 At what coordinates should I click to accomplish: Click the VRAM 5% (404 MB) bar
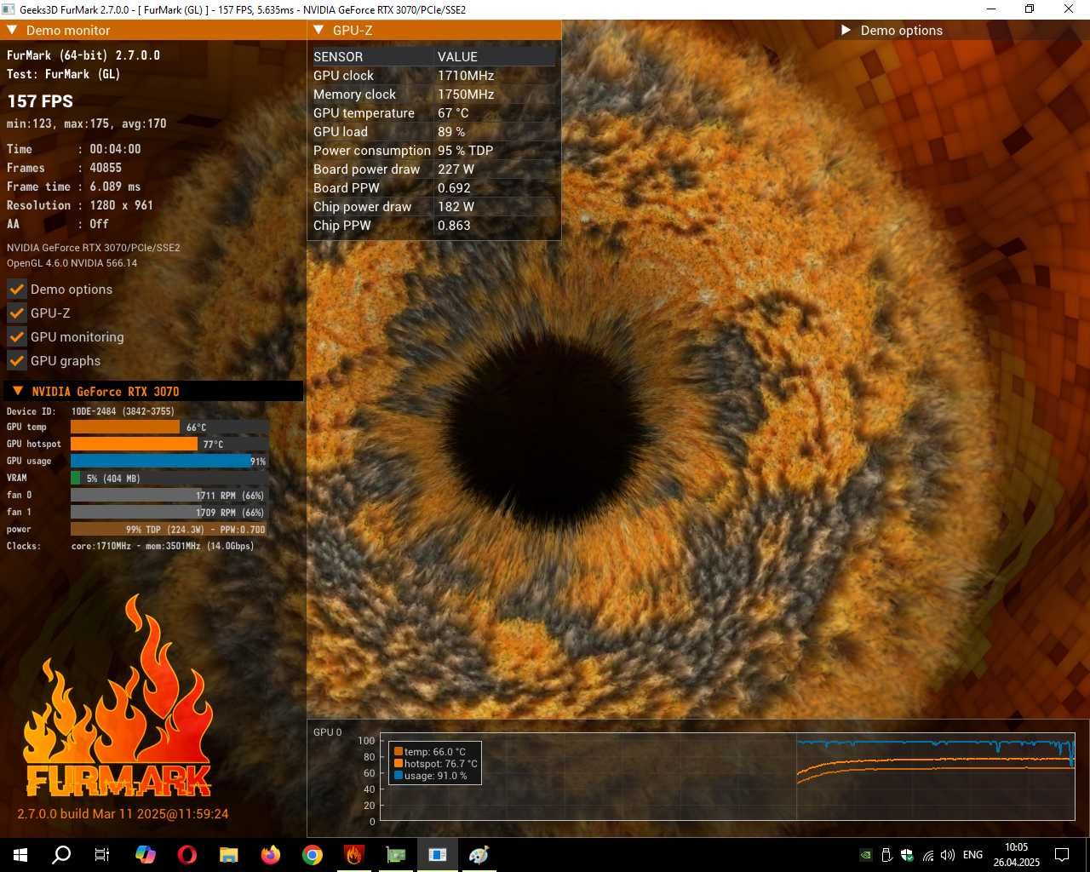tap(169, 479)
